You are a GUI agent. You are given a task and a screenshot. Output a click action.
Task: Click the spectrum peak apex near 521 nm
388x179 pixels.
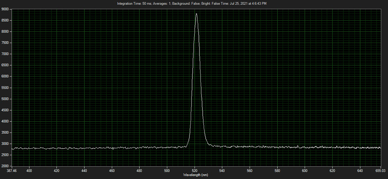[196, 14]
